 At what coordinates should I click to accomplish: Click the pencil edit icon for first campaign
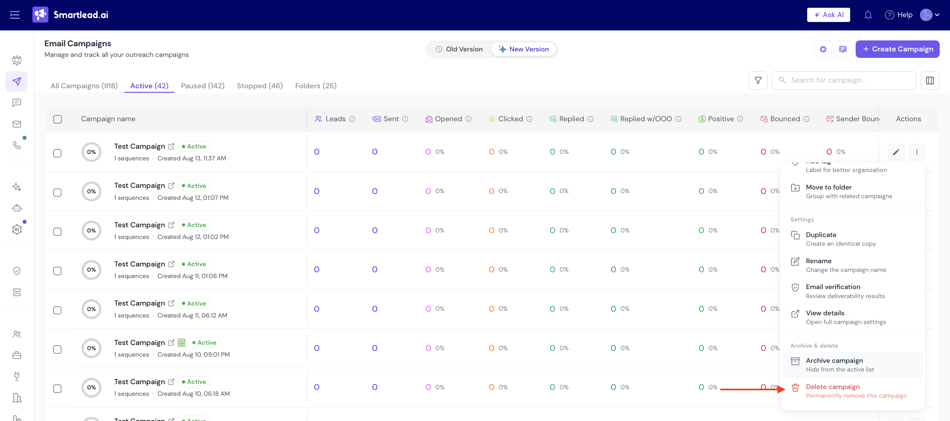pyautogui.click(x=896, y=152)
